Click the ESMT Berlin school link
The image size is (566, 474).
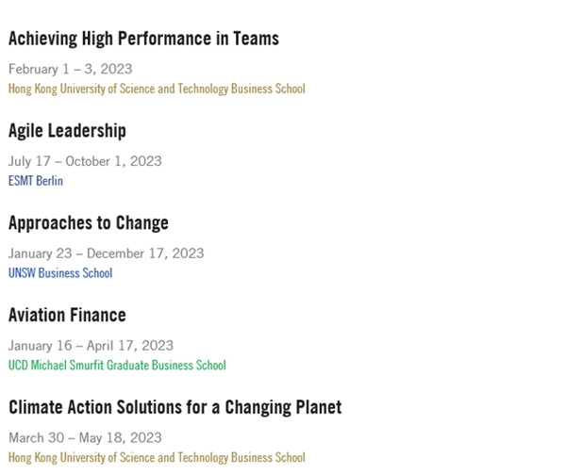(36, 181)
